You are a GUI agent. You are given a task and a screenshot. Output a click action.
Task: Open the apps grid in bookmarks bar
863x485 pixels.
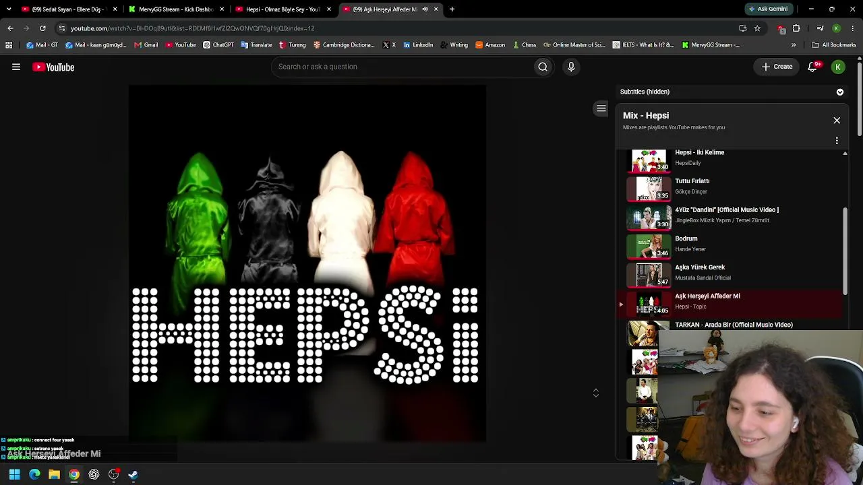pos(9,45)
